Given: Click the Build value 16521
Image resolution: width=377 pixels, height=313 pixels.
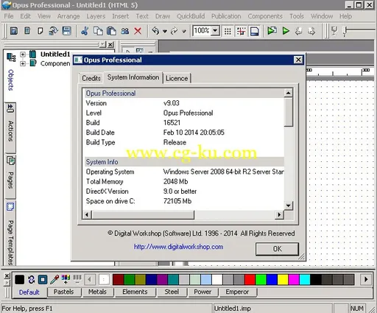Looking at the screenshot, I should pos(172,123).
